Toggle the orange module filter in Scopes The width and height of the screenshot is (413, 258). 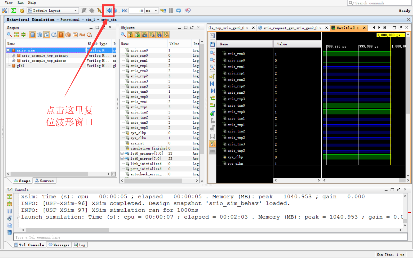[61, 35]
